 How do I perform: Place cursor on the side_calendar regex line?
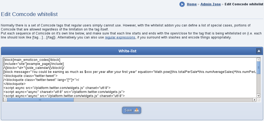34,68
